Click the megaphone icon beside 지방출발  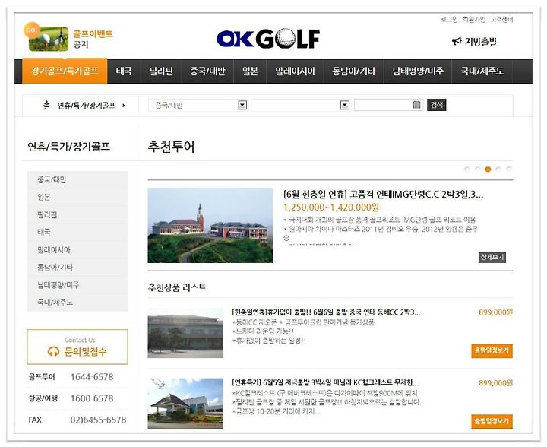click(x=457, y=42)
